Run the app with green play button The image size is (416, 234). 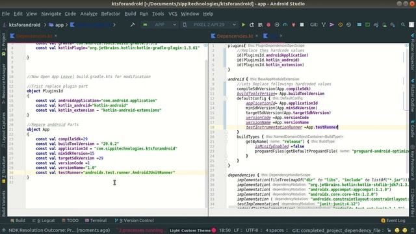(x=243, y=25)
